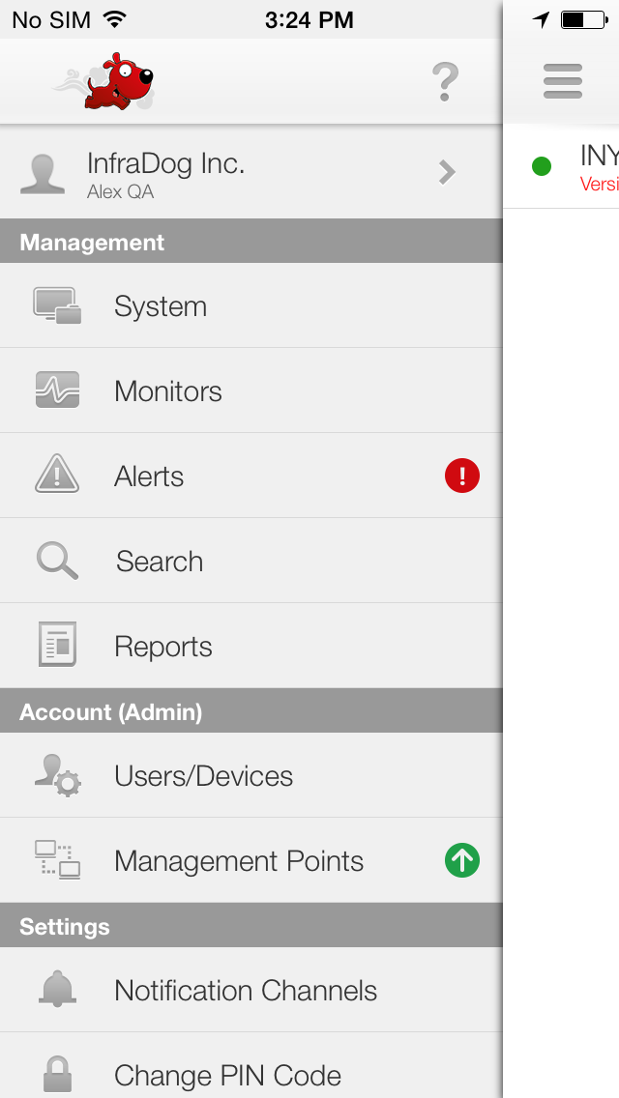Viewport: 619px width, 1098px height.
Task: Click the Notification Channels bell icon
Action: 57,989
